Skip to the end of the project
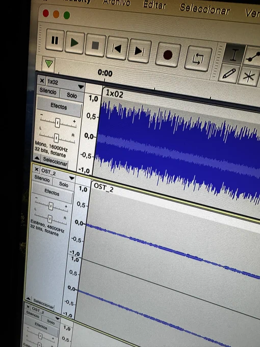 click(x=139, y=51)
